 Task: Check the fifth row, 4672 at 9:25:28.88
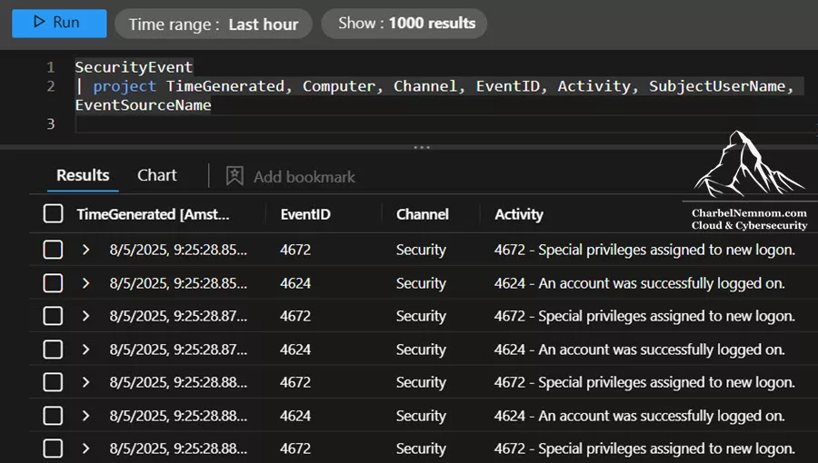tap(54, 382)
